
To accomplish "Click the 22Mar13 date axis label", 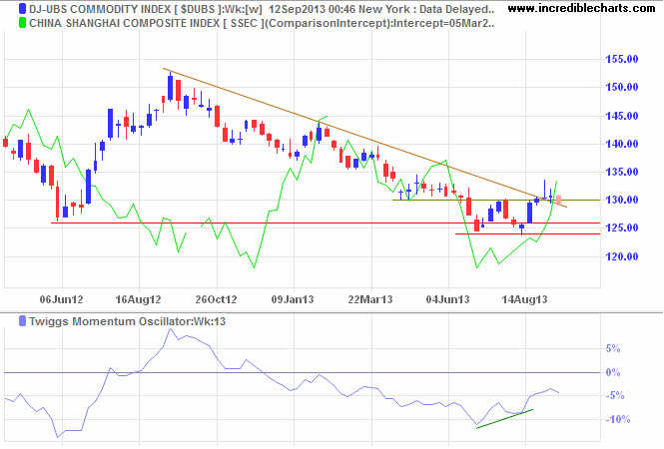I will (370, 299).
